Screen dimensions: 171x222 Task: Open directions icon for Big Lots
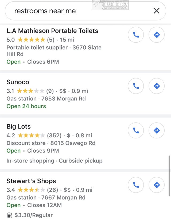coord(157,130)
